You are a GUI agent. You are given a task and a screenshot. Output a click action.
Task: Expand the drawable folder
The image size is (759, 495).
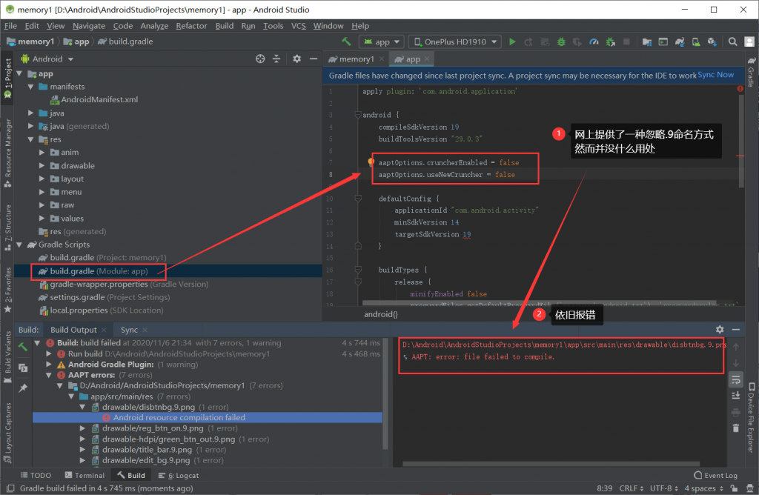(x=42, y=165)
